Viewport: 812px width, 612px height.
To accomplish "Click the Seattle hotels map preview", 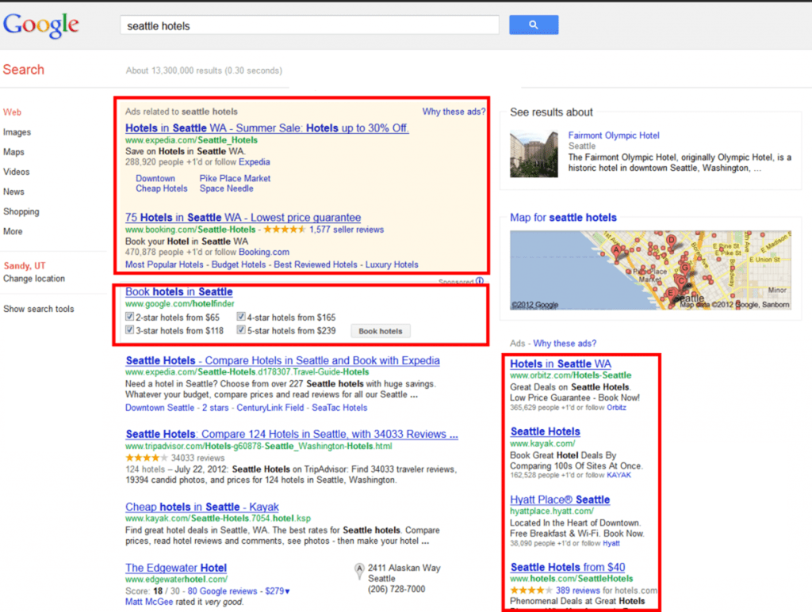I will (x=650, y=270).
